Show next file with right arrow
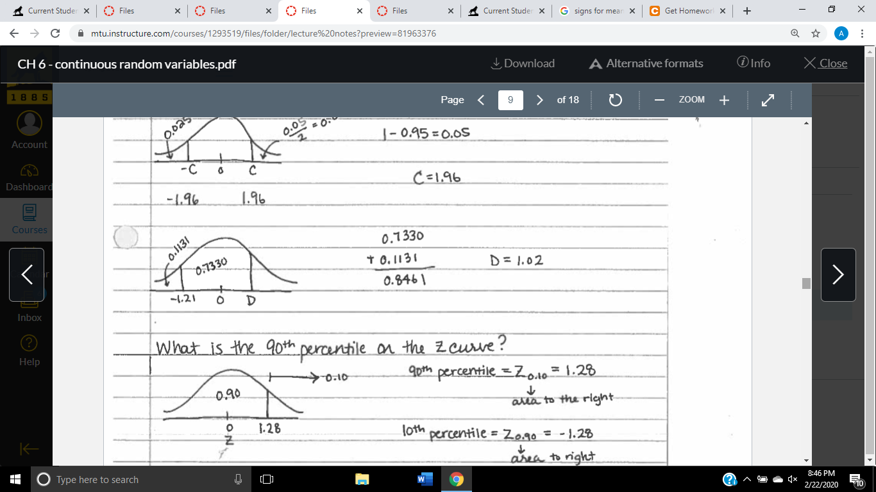 click(838, 275)
